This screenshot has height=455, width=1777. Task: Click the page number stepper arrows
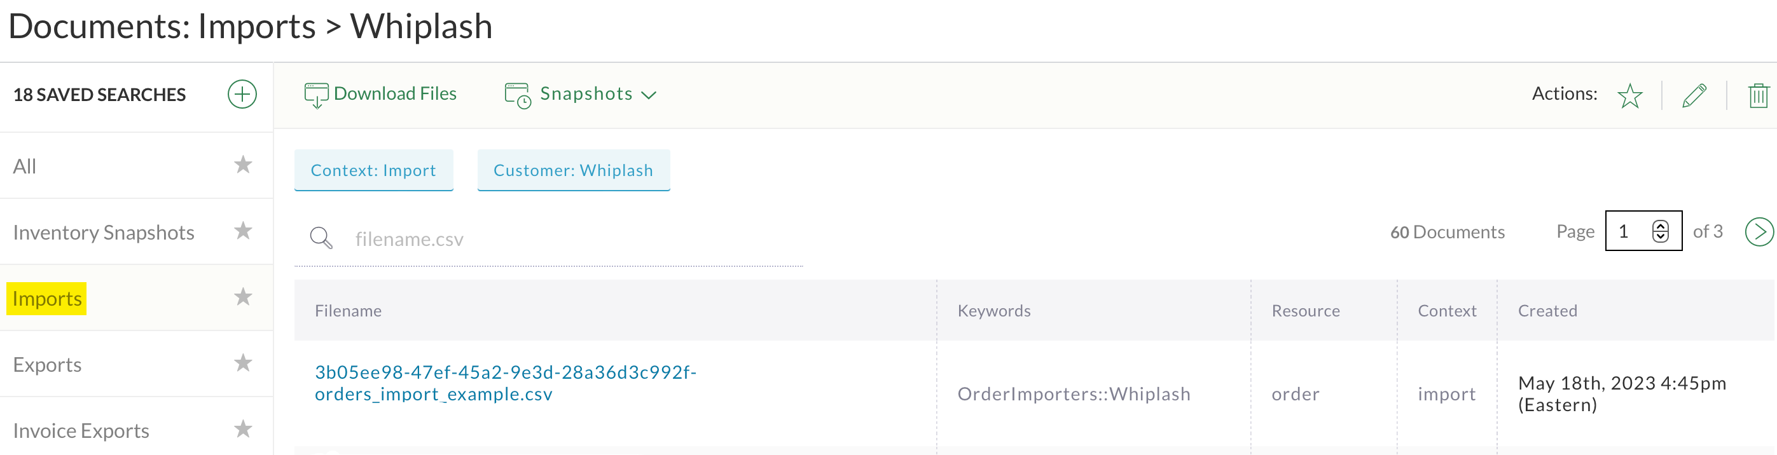1660,232
